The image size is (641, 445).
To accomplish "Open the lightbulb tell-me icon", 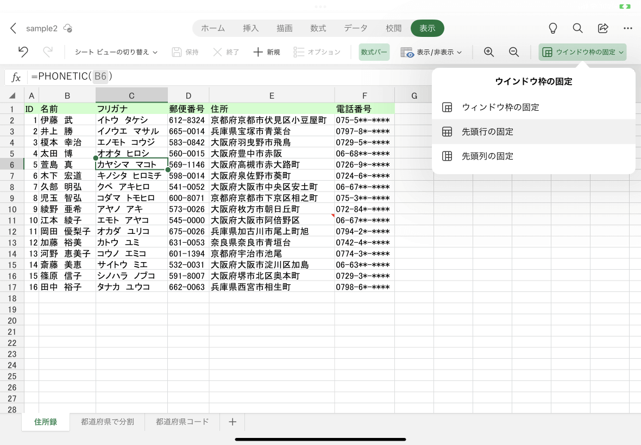I will (x=552, y=28).
